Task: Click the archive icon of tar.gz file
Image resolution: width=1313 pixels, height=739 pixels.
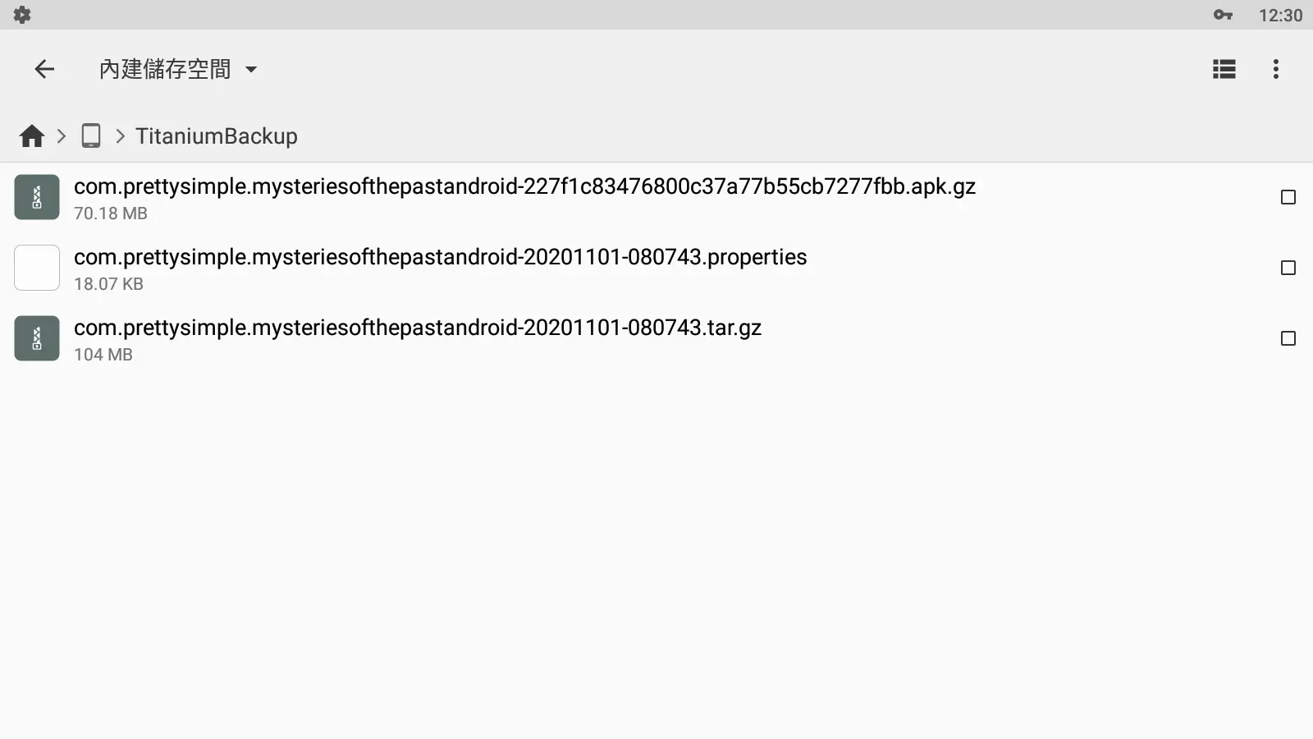Action: pyautogui.click(x=37, y=338)
